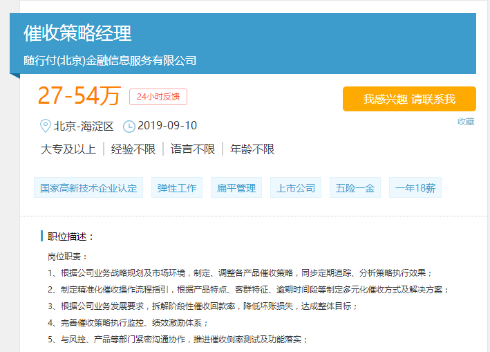Click the 经验不限 experience requirement
The height and width of the screenshot is (352, 490).
tap(133, 149)
